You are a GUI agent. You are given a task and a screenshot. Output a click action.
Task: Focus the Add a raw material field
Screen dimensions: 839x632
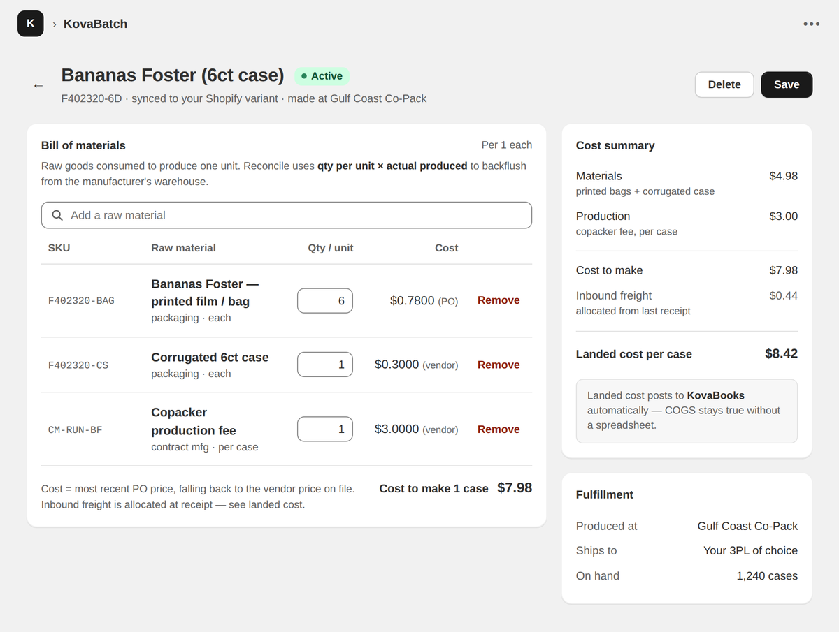pos(287,215)
